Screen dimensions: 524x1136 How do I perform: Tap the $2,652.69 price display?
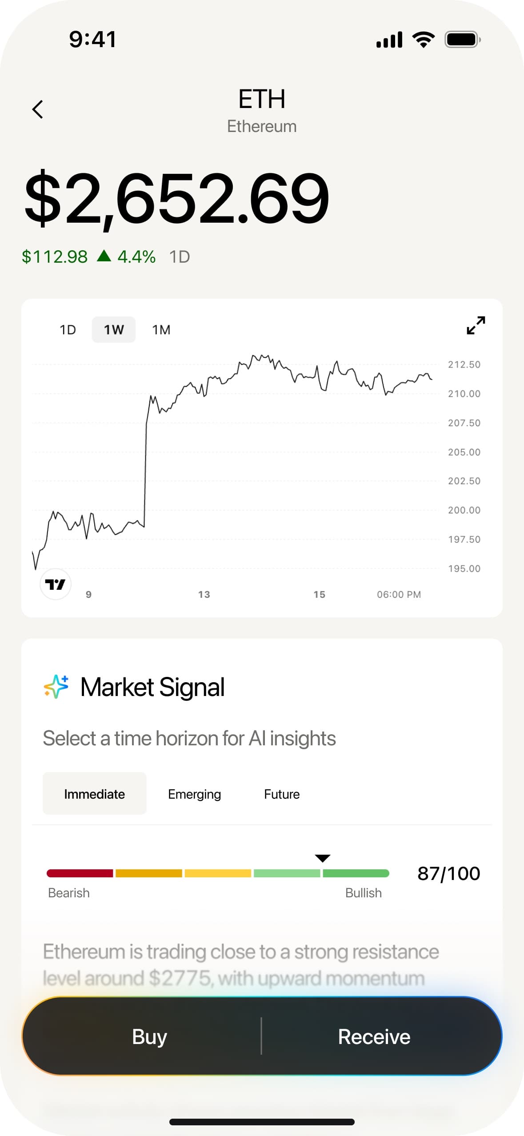(x=177, y=199)
